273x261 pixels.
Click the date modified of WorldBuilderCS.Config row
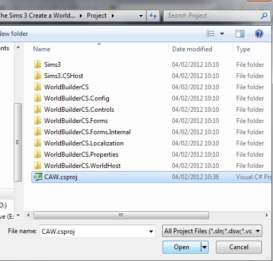pos(195,98)
